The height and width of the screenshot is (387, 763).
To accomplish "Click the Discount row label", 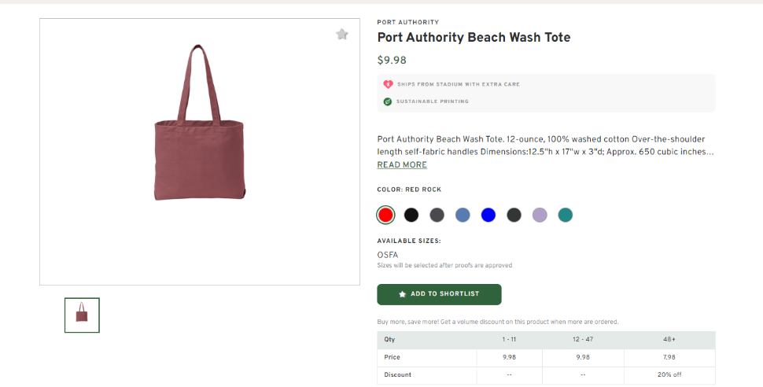I will pos(397,375).
